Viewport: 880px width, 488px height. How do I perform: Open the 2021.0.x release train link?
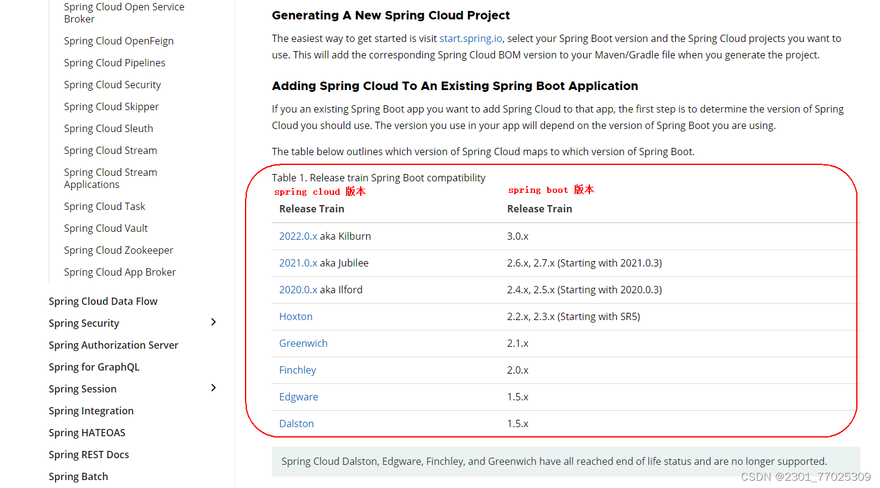click(x=298, y=263)
